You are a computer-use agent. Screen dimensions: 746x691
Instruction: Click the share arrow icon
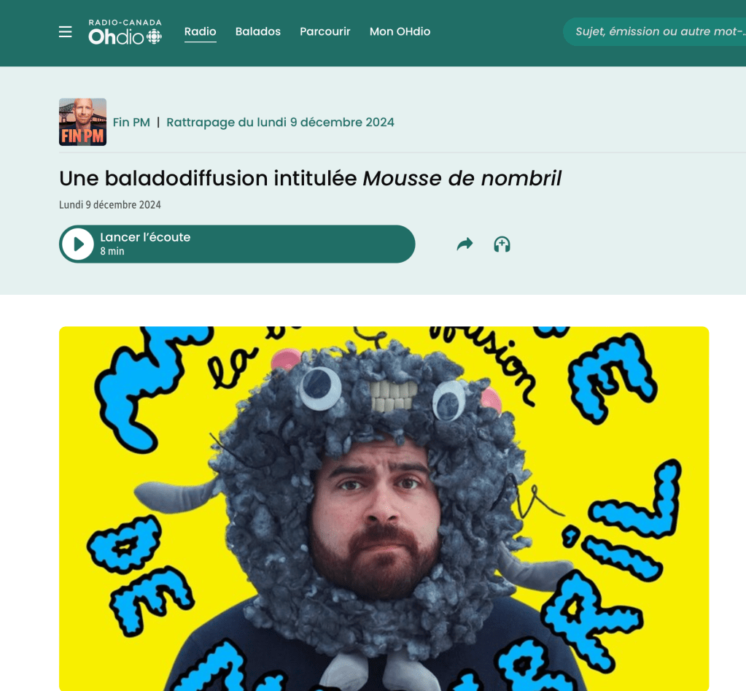point(465,244)
